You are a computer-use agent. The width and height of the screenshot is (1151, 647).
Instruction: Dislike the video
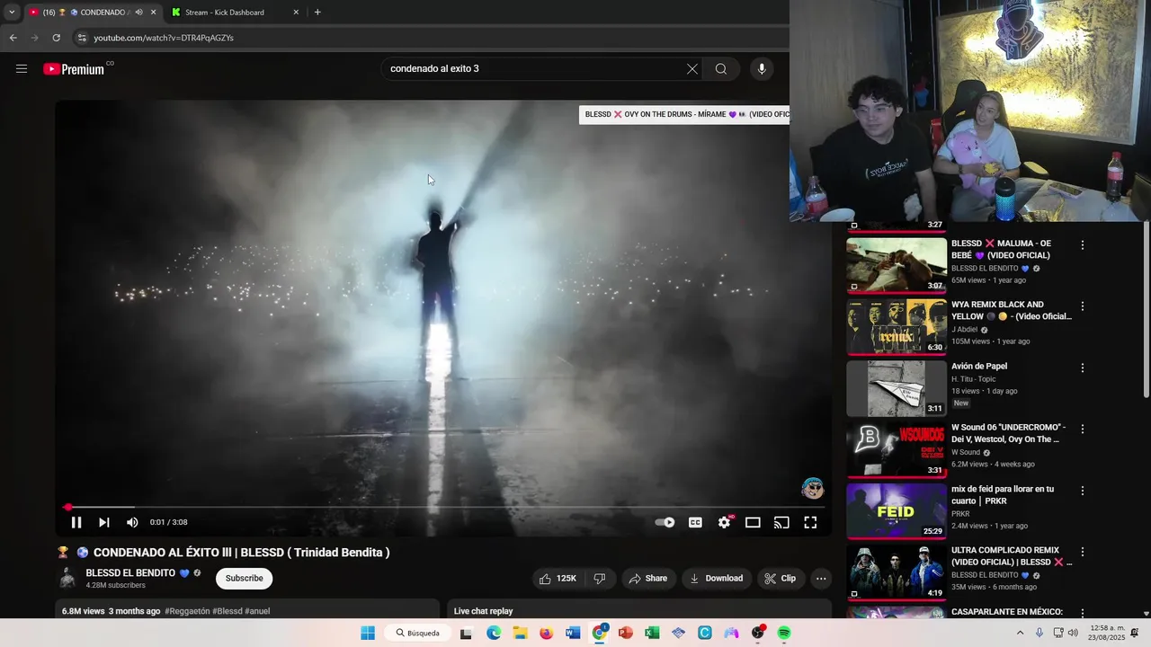coord(600,579)
